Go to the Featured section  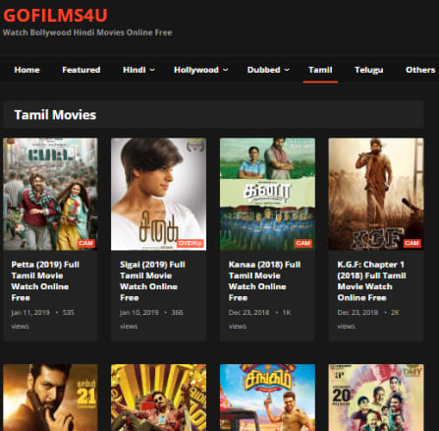pyautogui.click(x=82, y=70)
